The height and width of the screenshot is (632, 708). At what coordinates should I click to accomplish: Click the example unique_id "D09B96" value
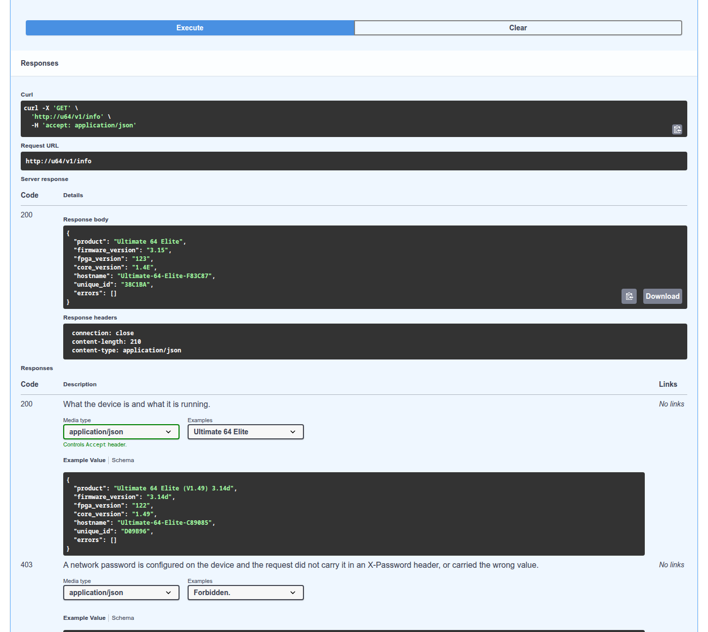[136, 531]
